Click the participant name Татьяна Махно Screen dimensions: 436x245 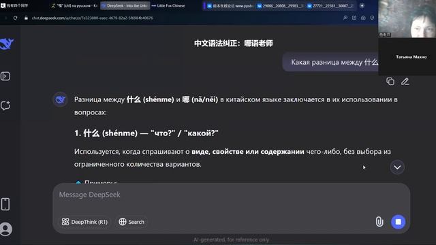click(411, 56)
